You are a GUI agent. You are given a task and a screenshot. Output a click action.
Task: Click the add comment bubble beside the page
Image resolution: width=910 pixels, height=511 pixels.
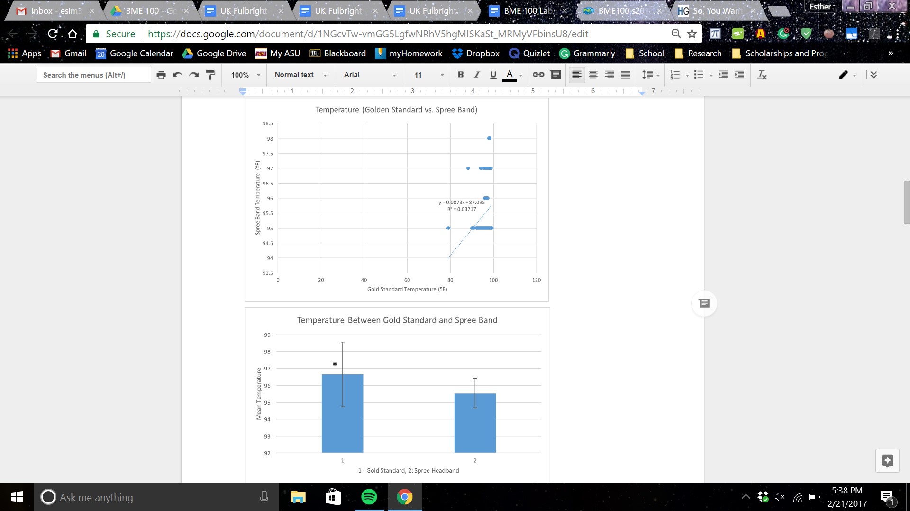[x=704, y=303]
